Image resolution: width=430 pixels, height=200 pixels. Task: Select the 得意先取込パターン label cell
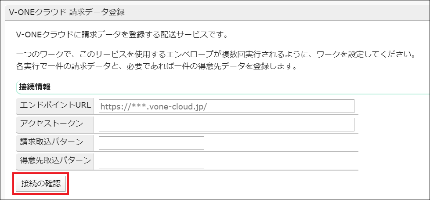[x=55, y=161]
